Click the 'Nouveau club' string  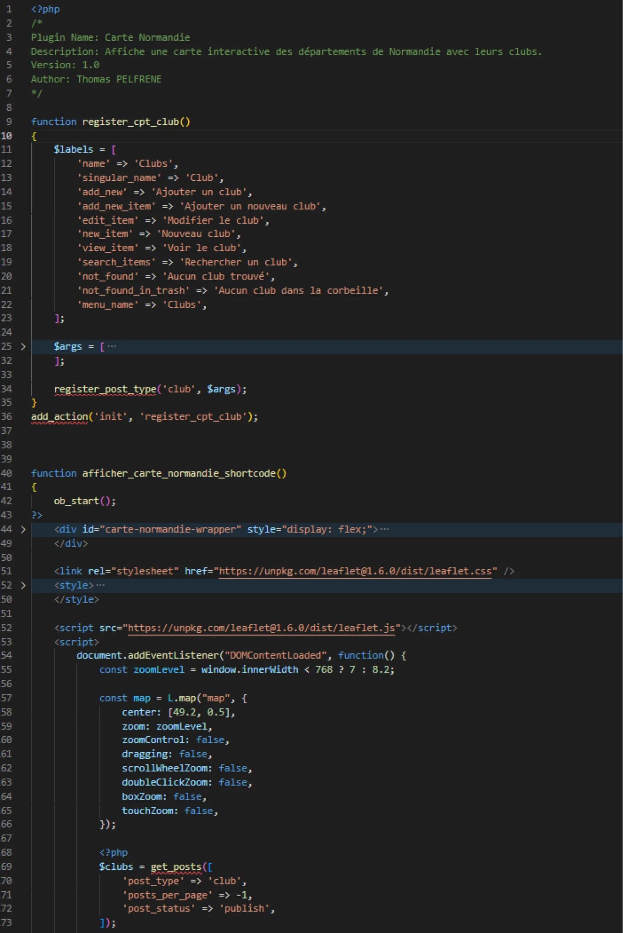(x=196, y=234)
